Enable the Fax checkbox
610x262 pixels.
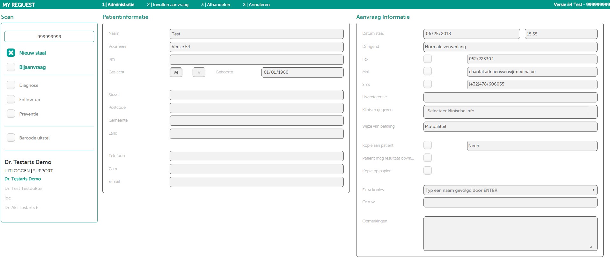(428, 59)
